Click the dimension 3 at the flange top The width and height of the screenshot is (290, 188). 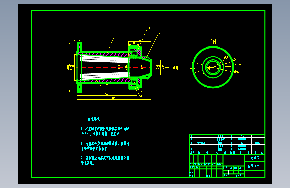(x=74, y=40)
